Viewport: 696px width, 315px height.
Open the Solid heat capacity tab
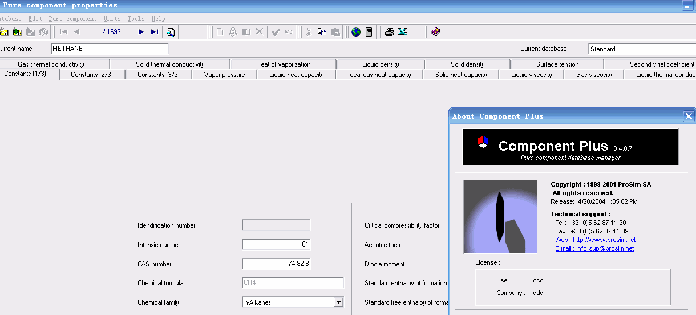(461, 75)
